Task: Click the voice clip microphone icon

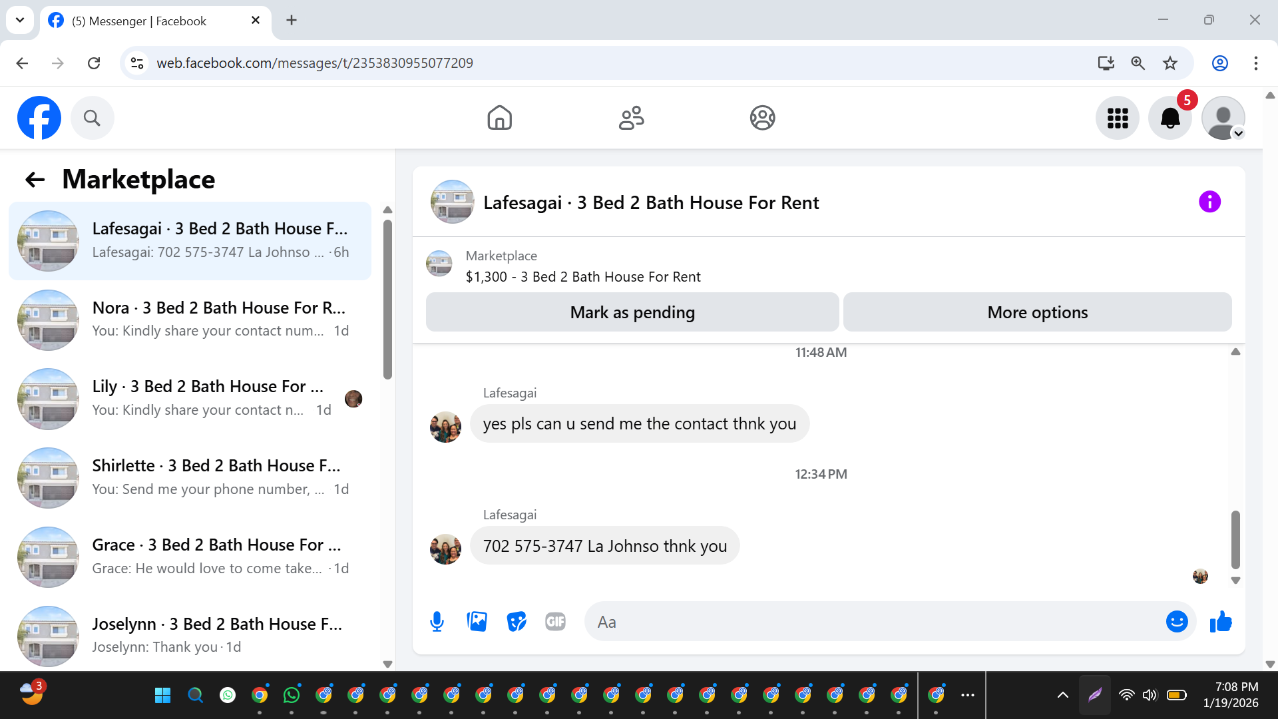Action: [437, 622]
